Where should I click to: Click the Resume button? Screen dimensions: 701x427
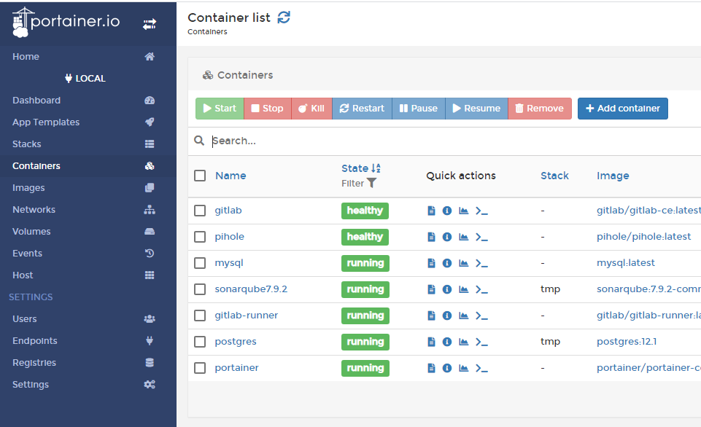[x=476, y=109]
